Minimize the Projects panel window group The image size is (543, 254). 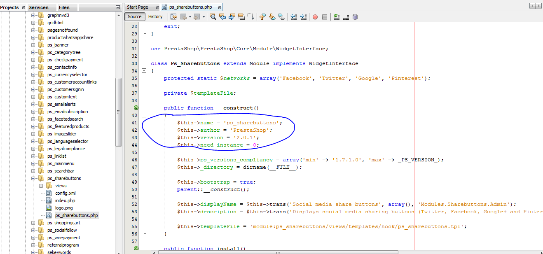pyautogui.click(x=118, y=7)
